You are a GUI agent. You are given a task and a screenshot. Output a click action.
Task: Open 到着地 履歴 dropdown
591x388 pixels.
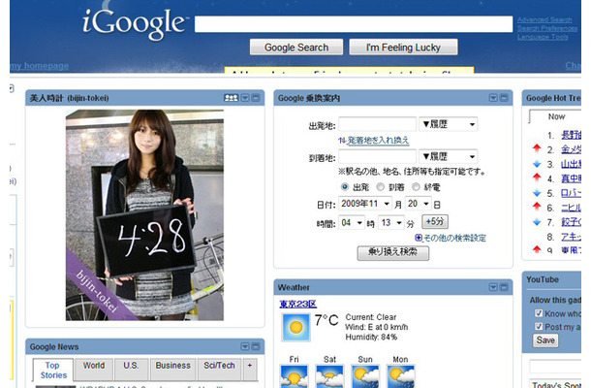(x=449, y=156)
